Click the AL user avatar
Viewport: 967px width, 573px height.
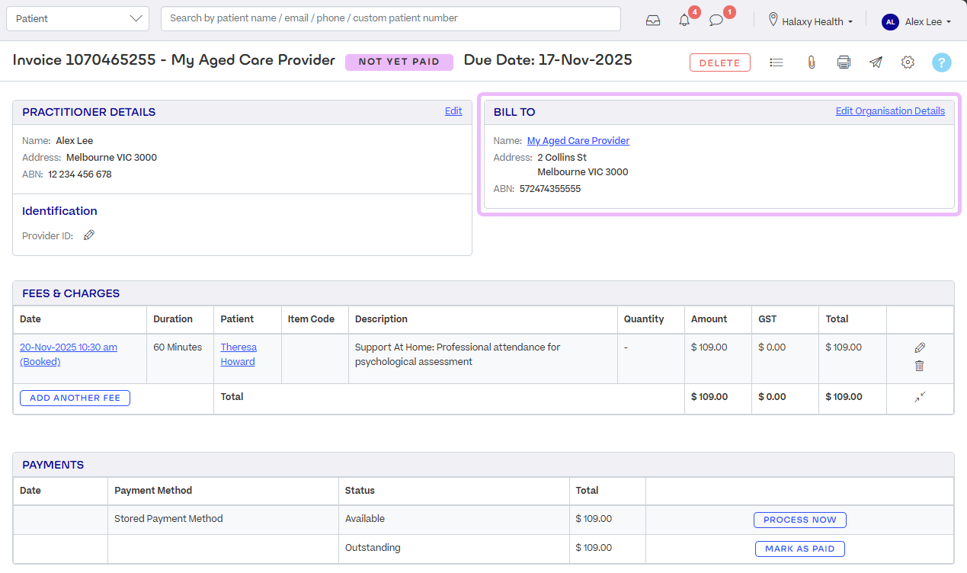(890, 22)
